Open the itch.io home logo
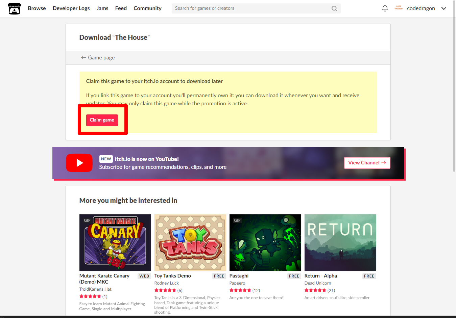This screenshot has width=456, height=318. (14, 8)
